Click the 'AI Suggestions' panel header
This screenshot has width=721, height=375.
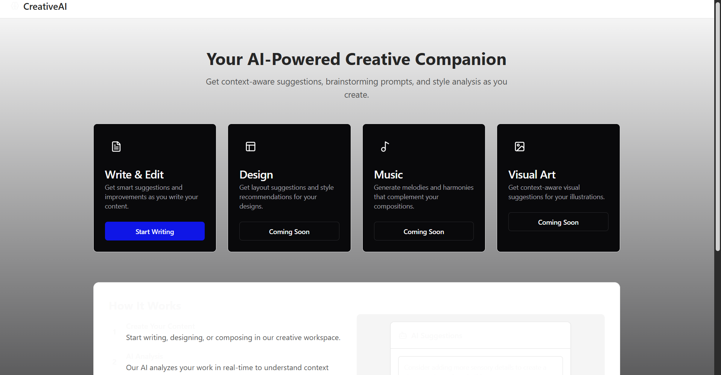(481, 336)
